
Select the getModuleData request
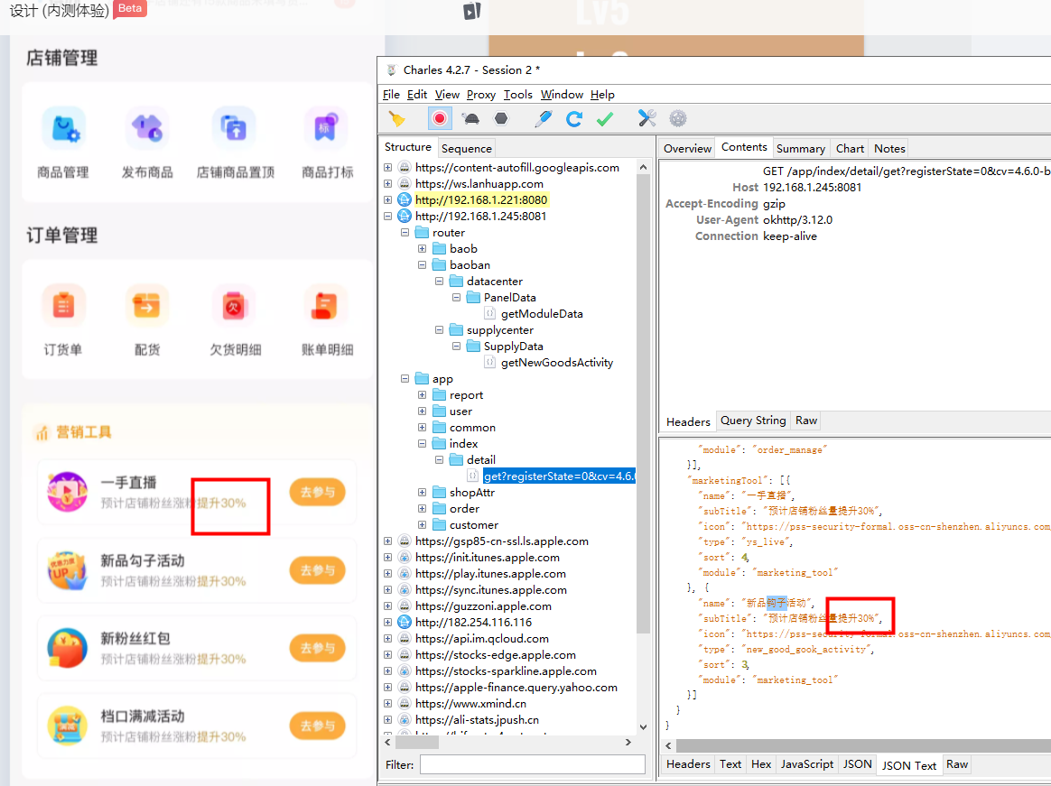[542, 314]
